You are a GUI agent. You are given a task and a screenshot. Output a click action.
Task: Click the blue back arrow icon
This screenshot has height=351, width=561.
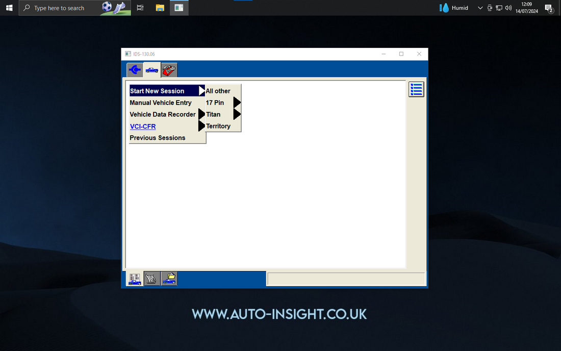tap(135, 70)
